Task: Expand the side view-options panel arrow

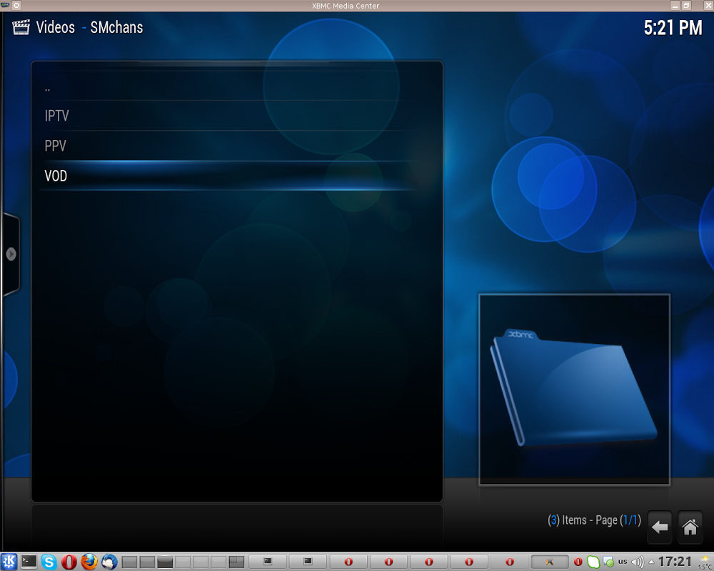Action: pos(11,254)
